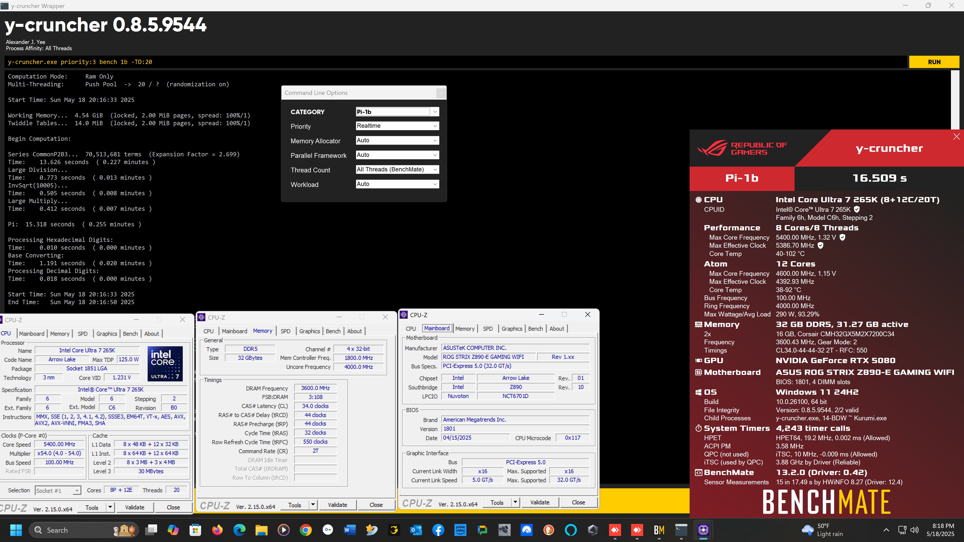
Task: Click Validate in left CPU-Z window
Action: [134, 507]
